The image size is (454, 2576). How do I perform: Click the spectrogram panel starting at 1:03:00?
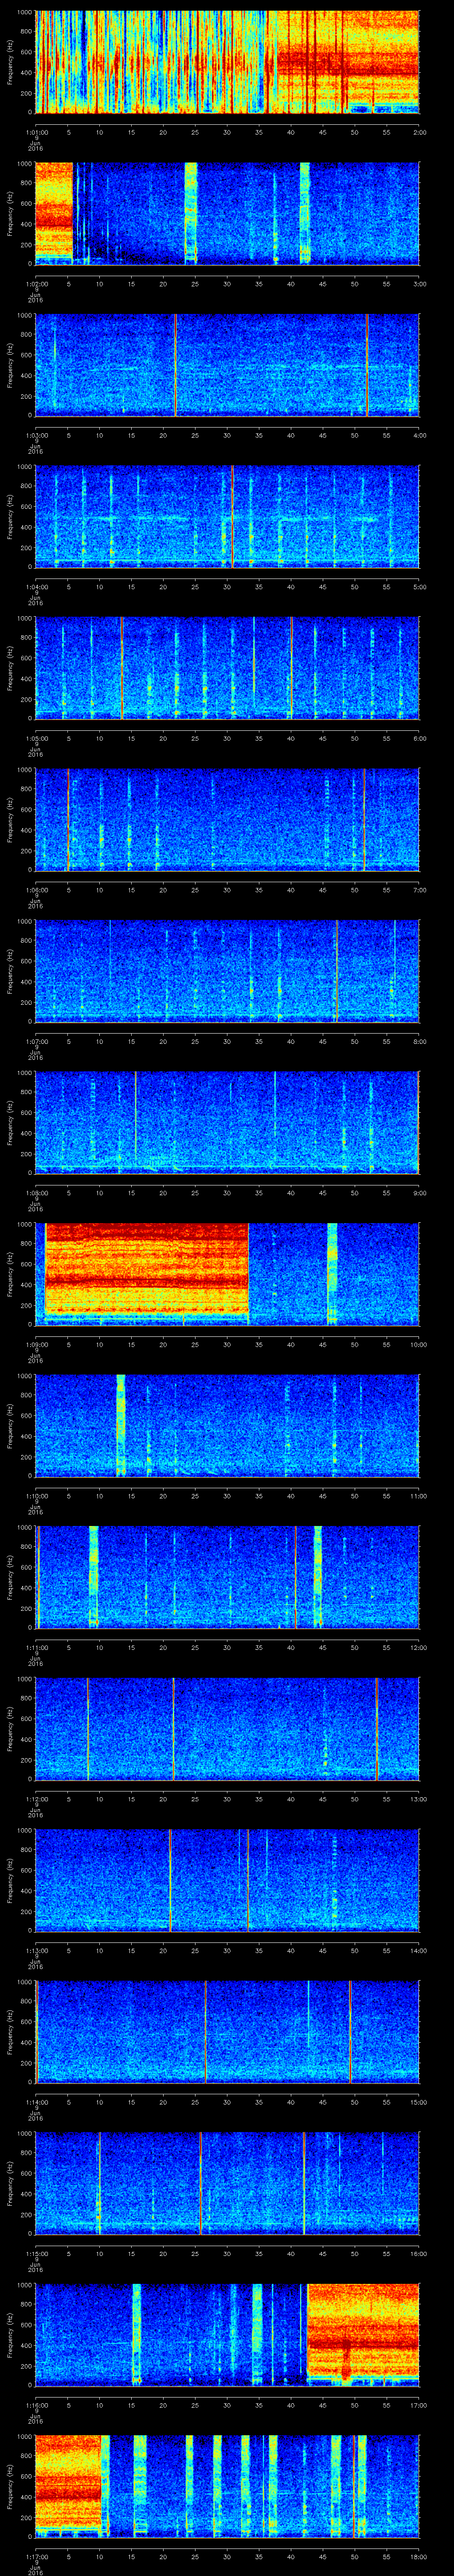click(227, 365)
